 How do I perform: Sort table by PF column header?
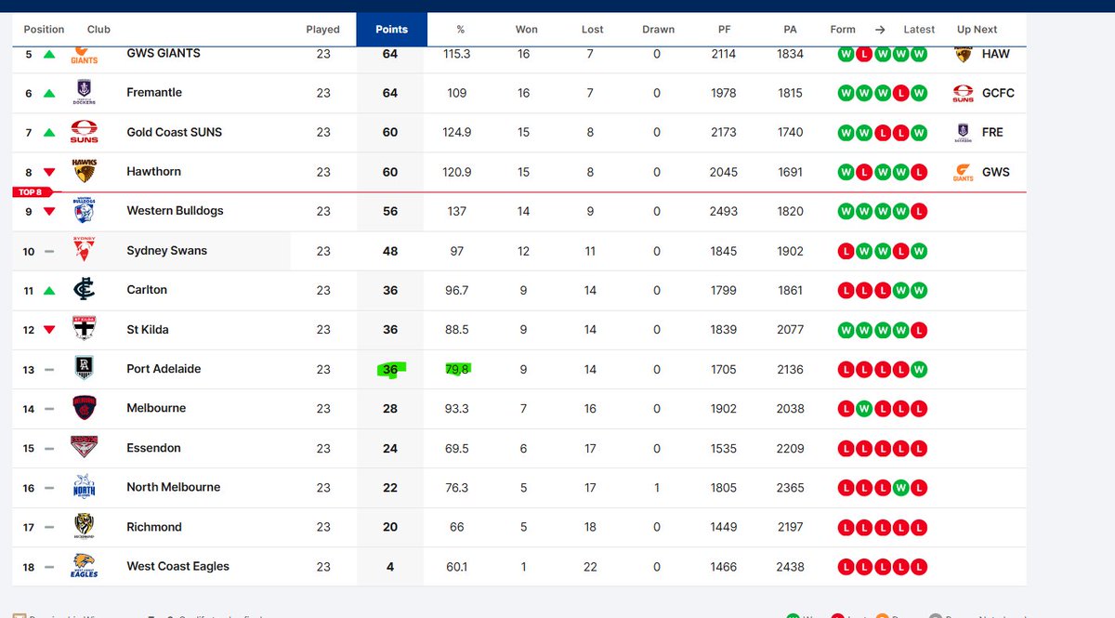pyautogui.click(x=725, y=29)
